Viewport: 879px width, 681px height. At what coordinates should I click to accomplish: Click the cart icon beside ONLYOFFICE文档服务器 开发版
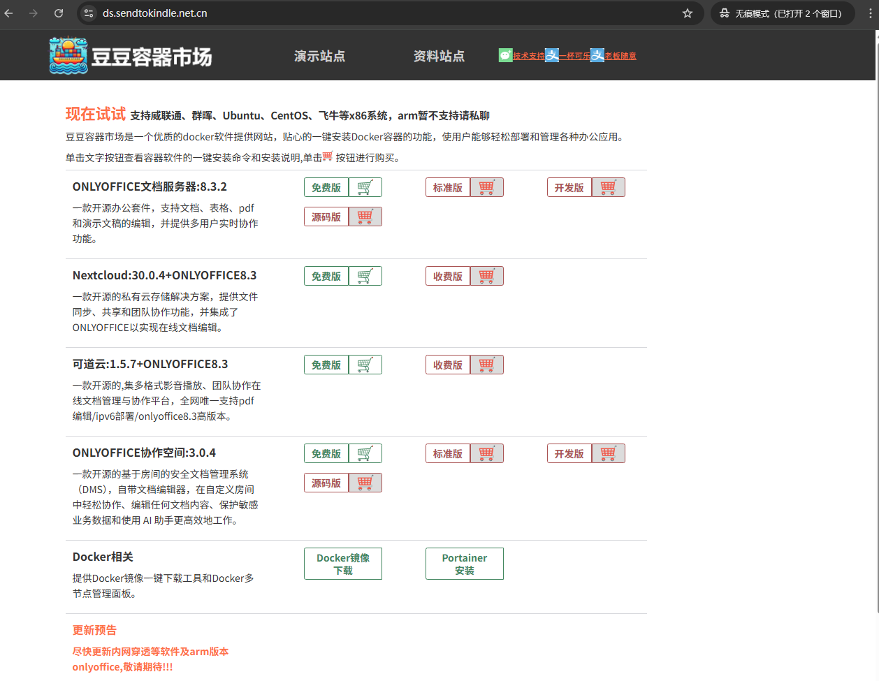pos(608,187)
